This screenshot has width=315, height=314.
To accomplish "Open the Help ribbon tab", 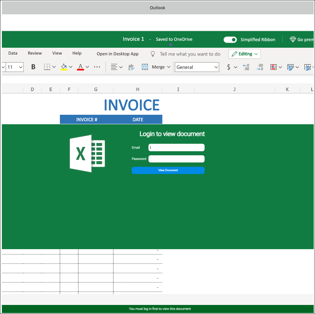I will click(77, 53).
